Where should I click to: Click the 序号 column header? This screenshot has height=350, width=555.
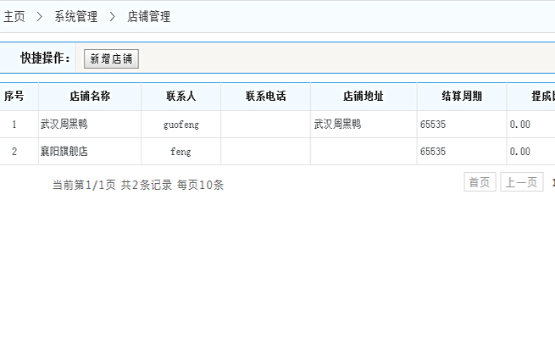pyautogui.click(x=14, y=97)
